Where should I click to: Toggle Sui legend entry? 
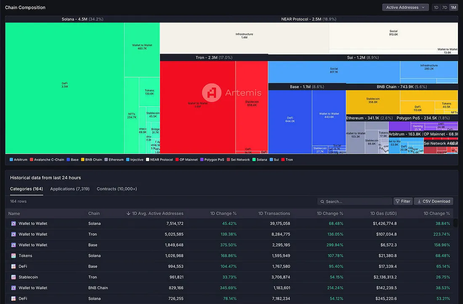click(x=274, y=160)
